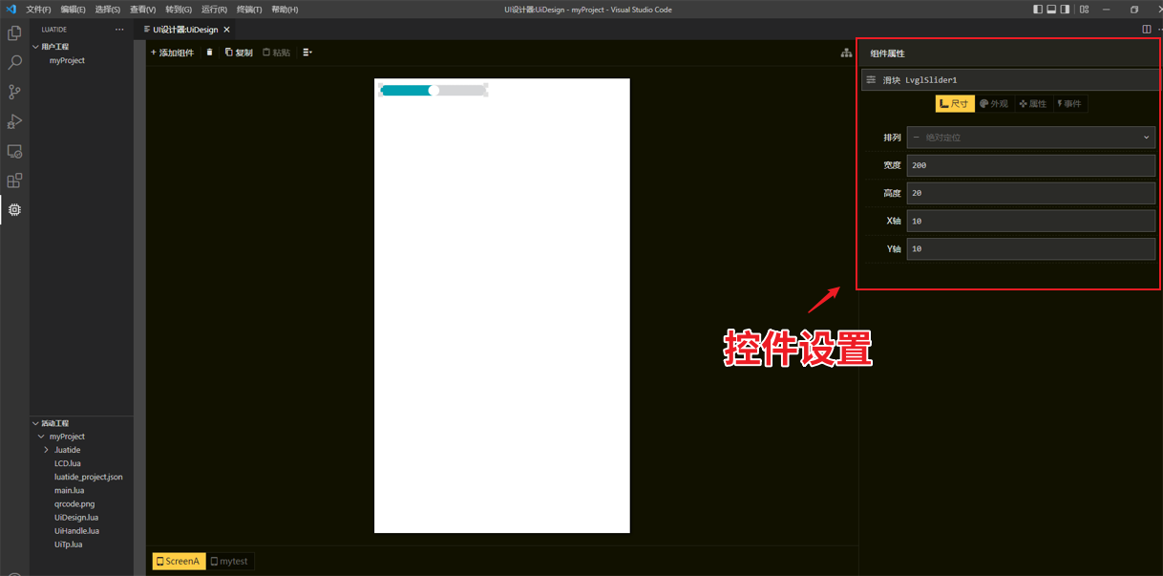Click the hamburger icon beside LvglSlider1 name
Image resolution: width=1163 pixels, height=576 pixels.
tap(870, 80)
